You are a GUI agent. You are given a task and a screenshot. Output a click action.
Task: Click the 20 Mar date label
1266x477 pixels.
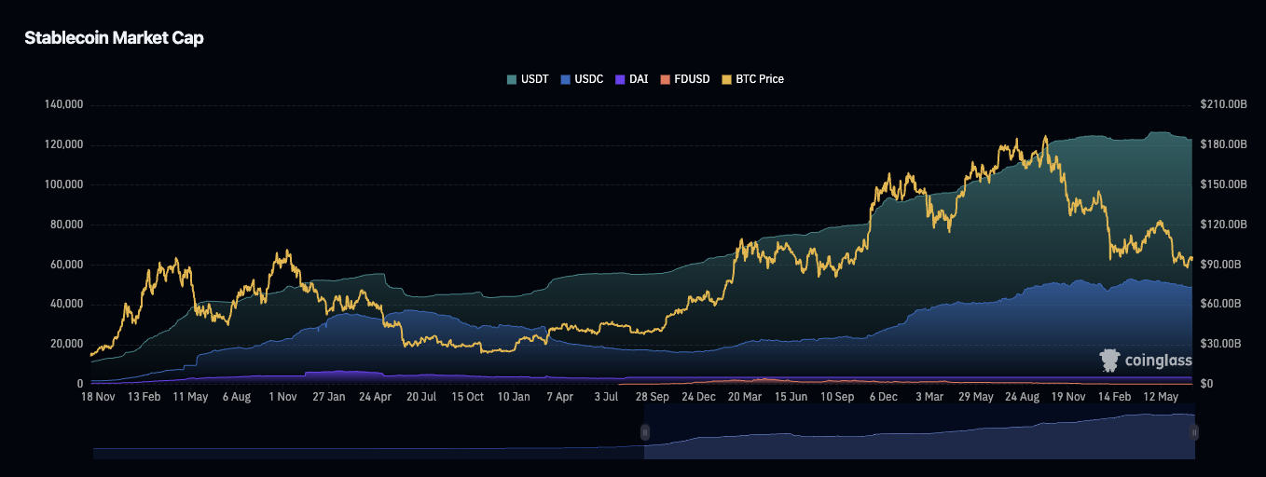[745, 397]
